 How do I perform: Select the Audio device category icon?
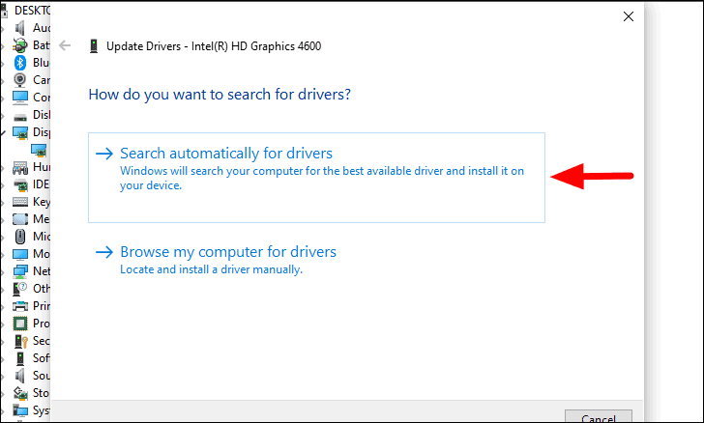point(19,28)
